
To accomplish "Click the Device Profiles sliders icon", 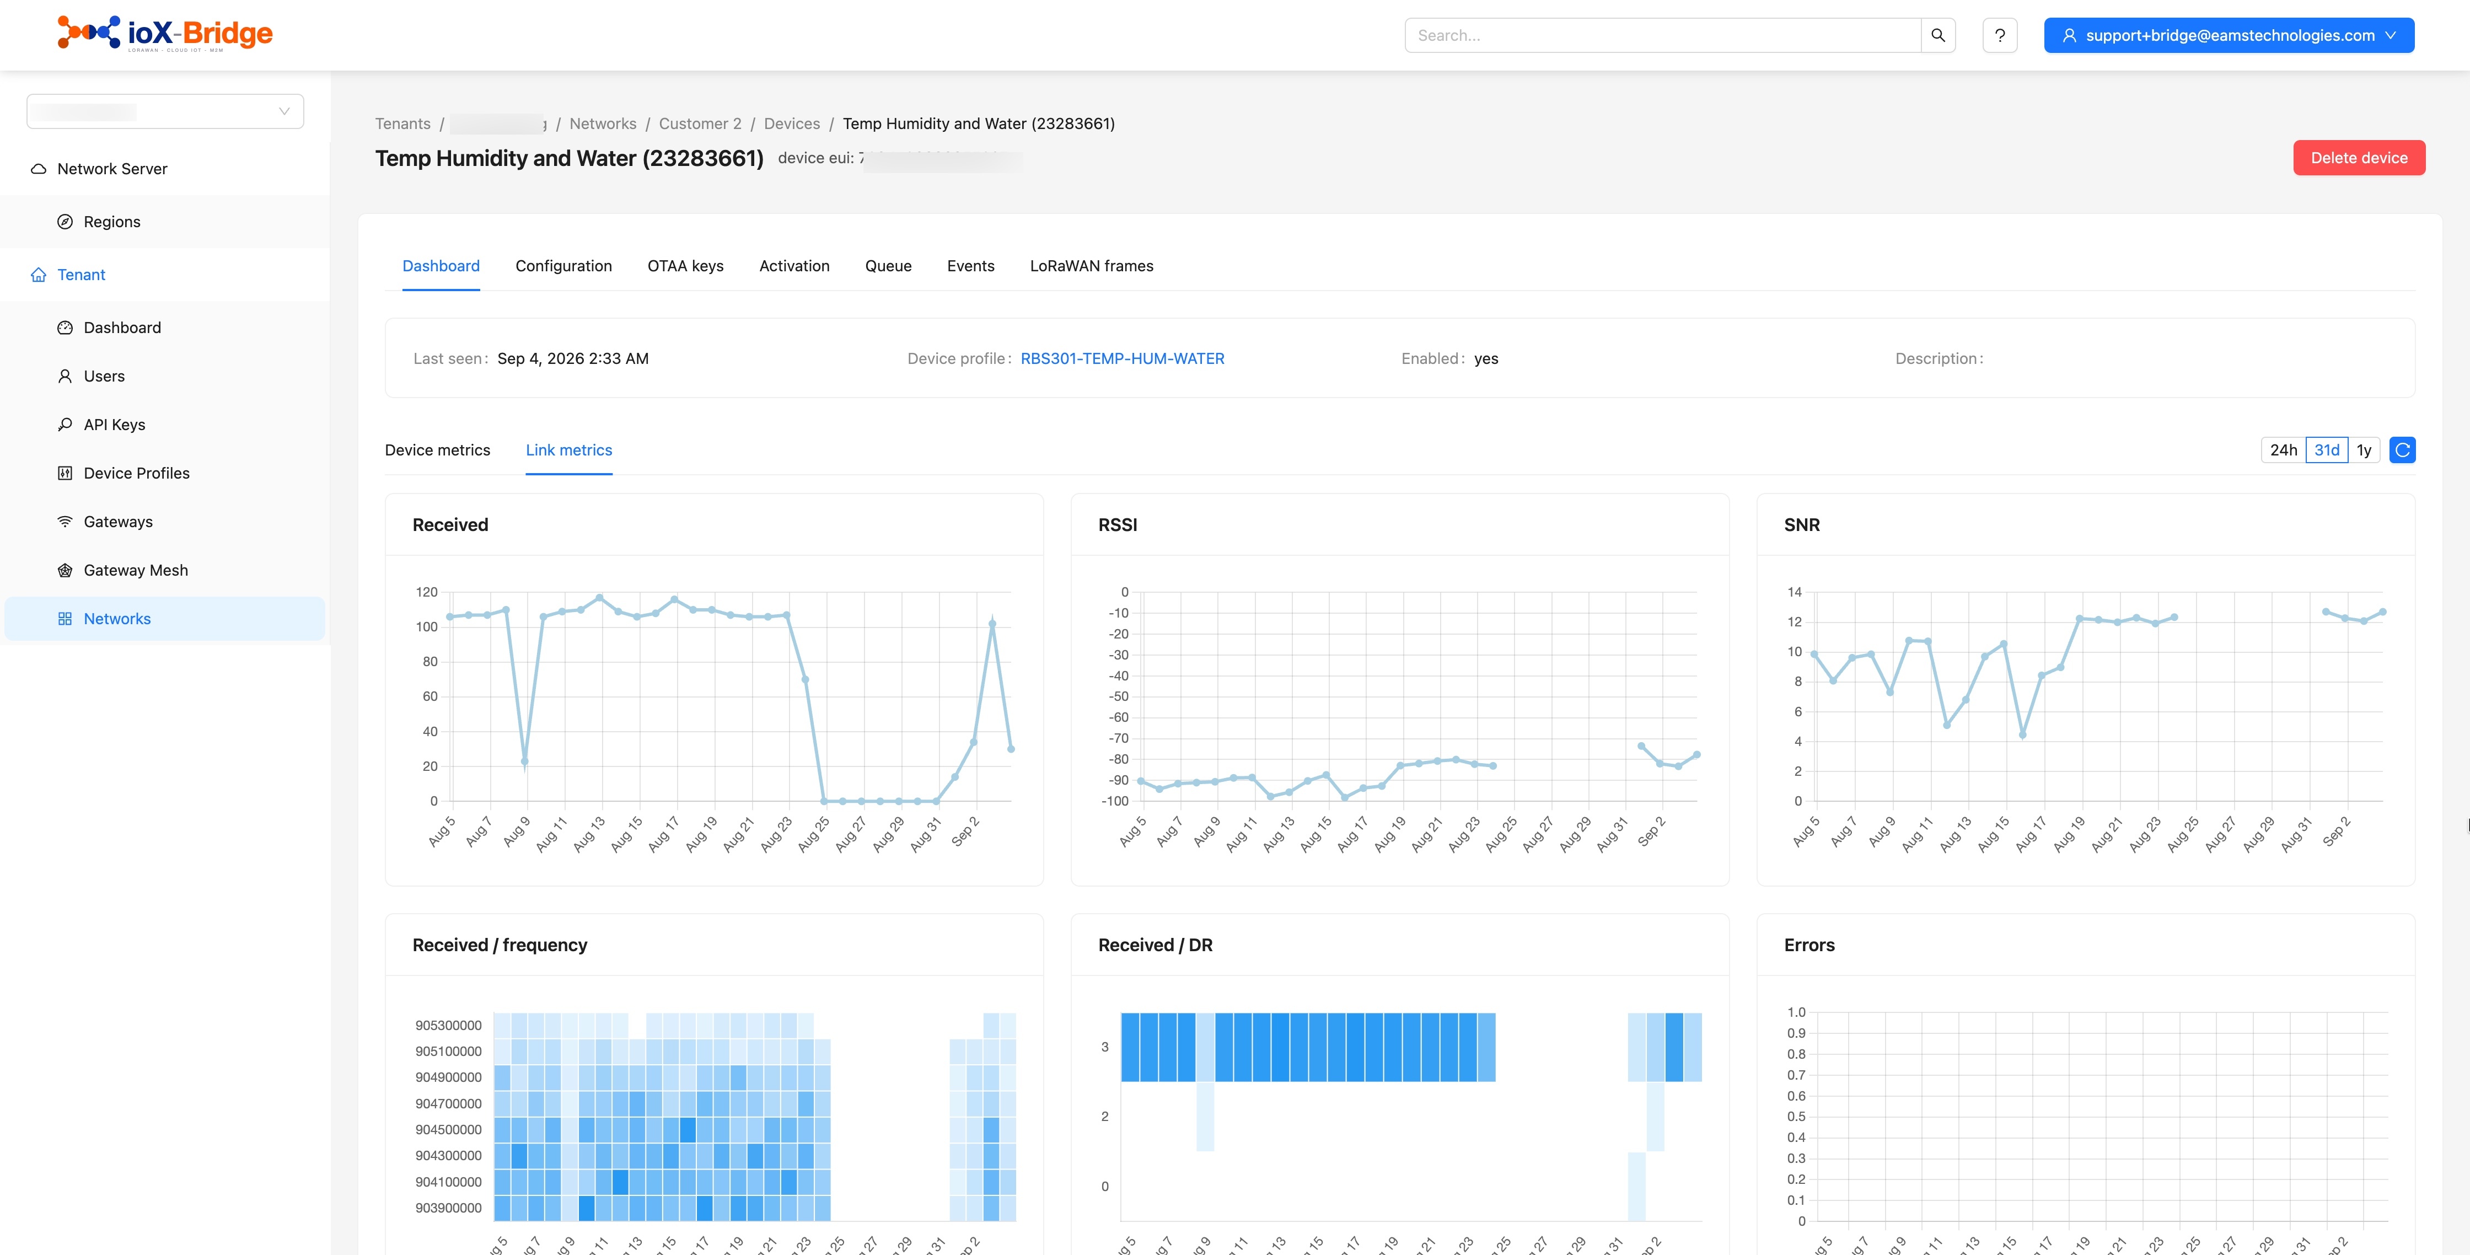I will 65,474.
